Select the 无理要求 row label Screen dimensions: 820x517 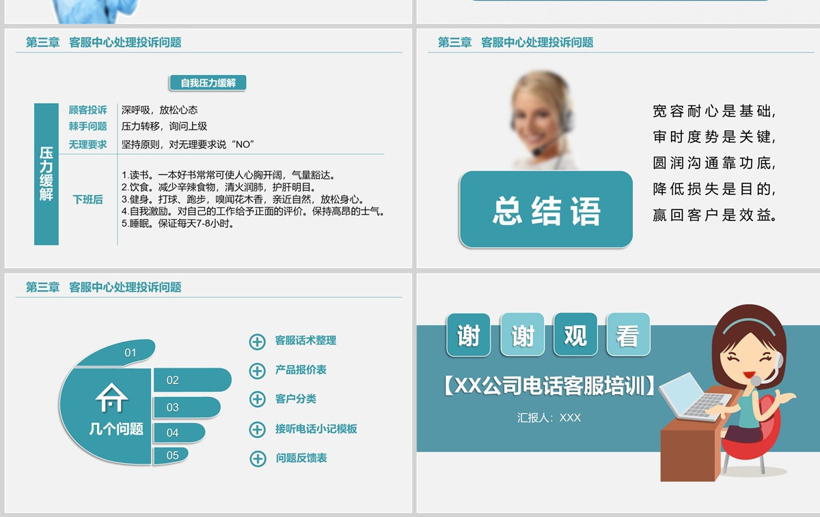pos(88,144)
